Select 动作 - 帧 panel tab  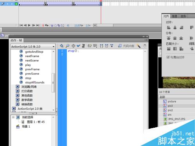(16, 40)
